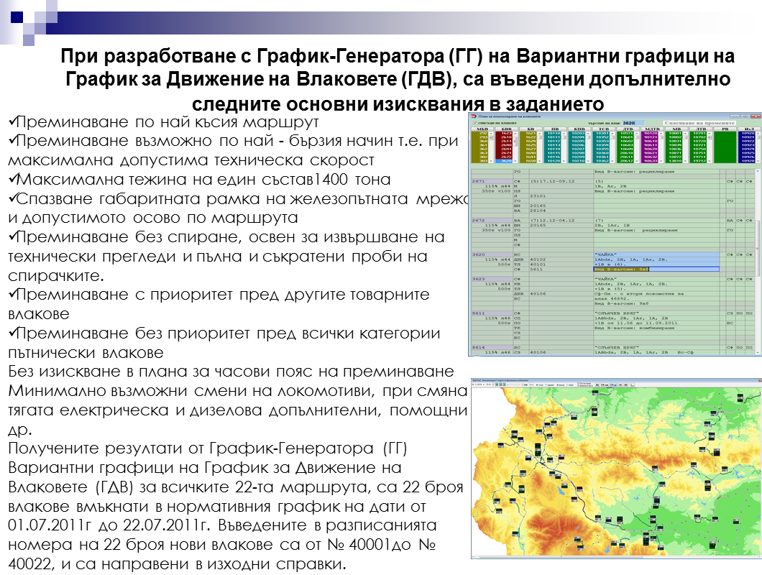Select the ПВ column header button
The width and height of the screenshot is (762, 575).
tap(554, 129)
